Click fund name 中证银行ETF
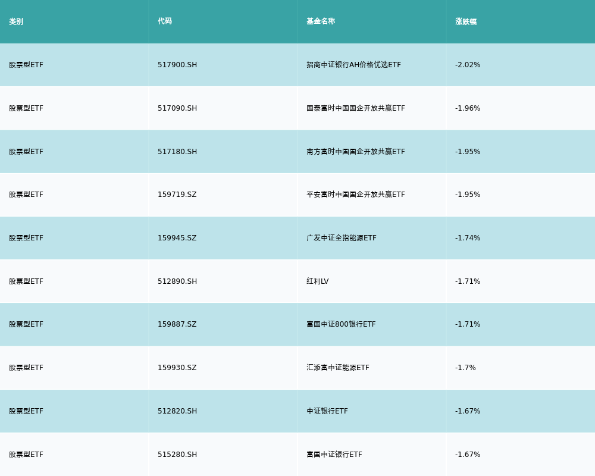 coord(327,411)
